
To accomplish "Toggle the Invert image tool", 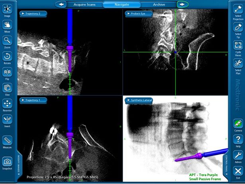I will click(7, 119).
